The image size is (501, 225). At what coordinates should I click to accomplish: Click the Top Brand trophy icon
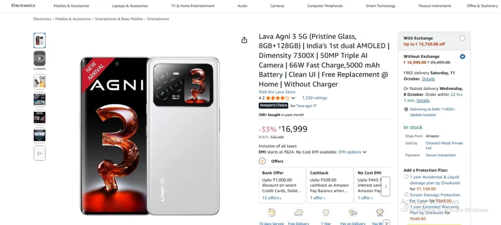click(379, 213)
